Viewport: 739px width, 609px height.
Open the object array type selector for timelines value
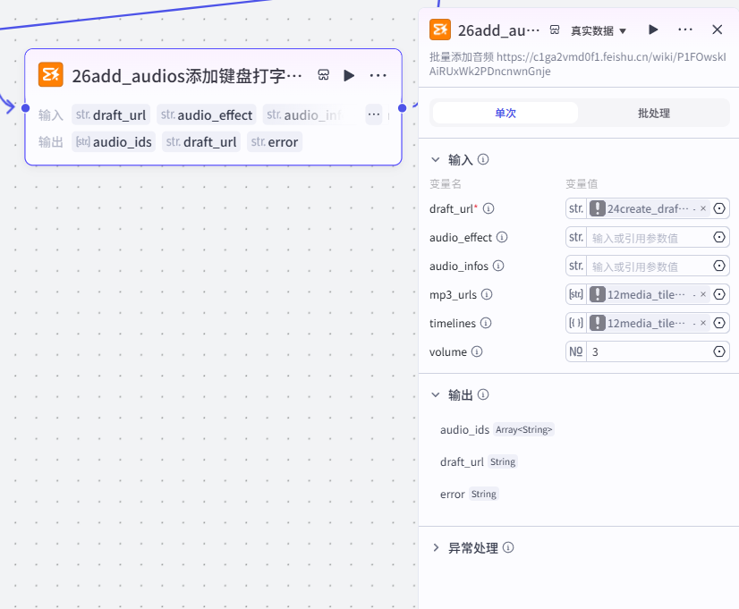pos(576,323)
